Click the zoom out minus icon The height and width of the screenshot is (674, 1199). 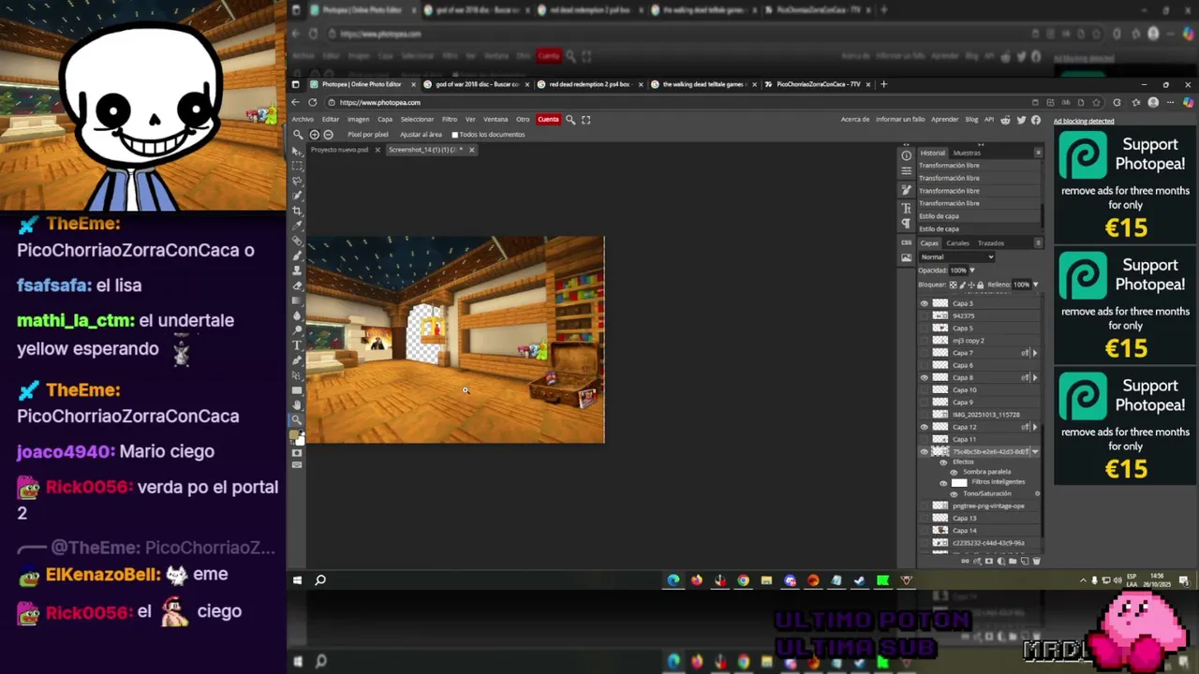coord(328,135)
